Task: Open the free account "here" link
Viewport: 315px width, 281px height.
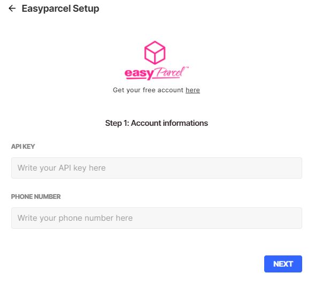Action: click(193, 90)
